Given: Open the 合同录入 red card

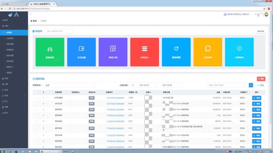Looking at the screenshot, I should (x=145, y=52).
